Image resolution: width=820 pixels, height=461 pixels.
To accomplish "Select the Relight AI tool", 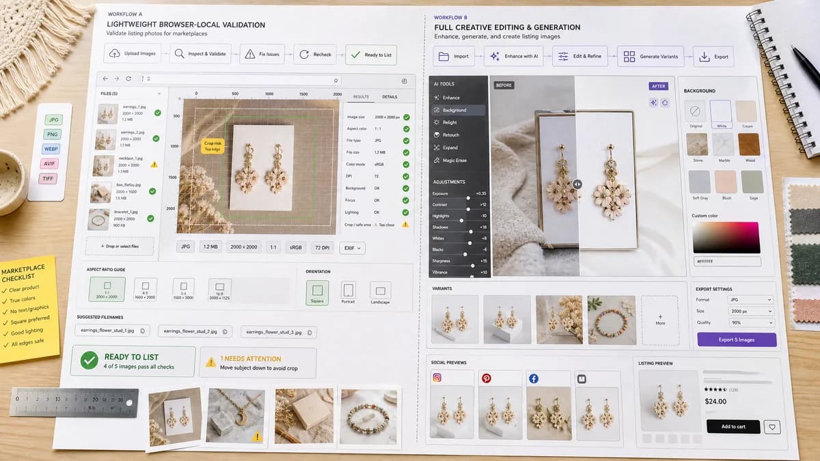I will (458, 122).
